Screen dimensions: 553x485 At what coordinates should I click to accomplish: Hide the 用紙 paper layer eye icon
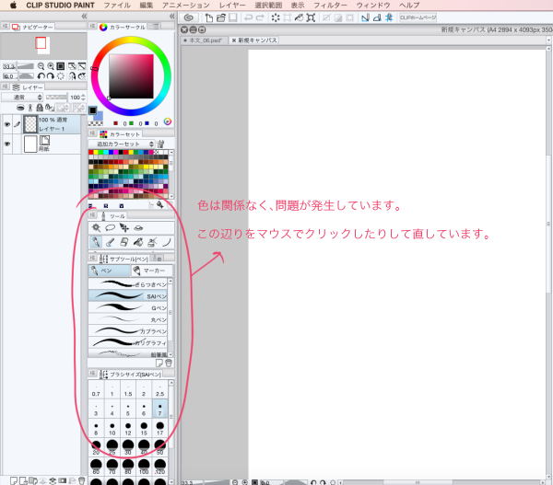click(7, 144)
